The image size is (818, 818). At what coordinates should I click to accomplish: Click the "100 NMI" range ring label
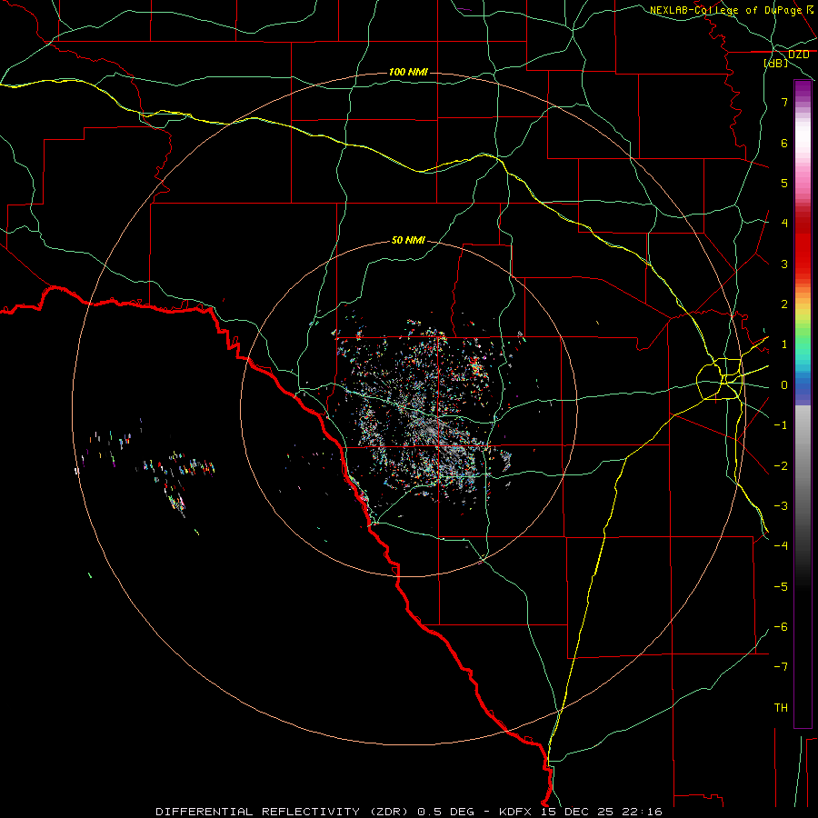tap(408, 72)
